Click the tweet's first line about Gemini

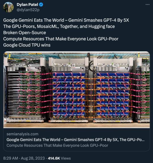coord(66,20)
